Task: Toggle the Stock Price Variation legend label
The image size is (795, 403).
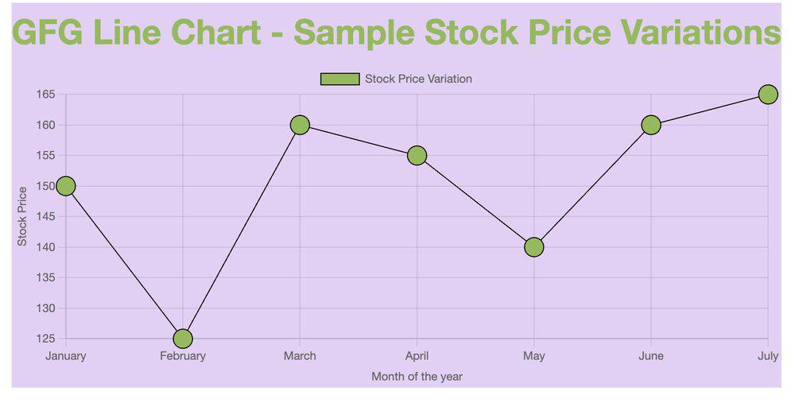Action: click(x=418, y=79)
